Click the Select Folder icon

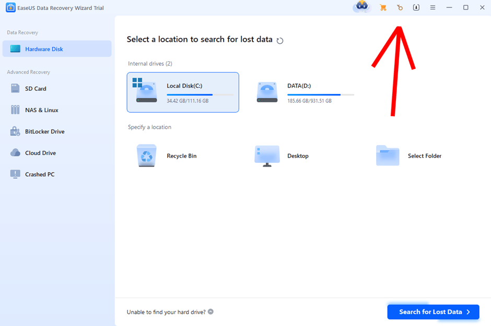(388, 155)
